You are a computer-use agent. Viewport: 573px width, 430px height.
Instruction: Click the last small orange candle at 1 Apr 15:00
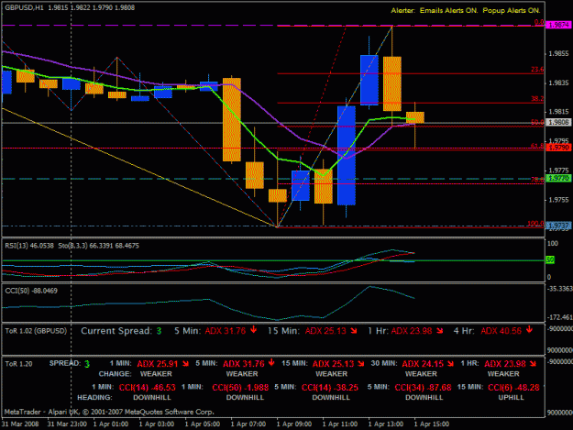coord(414,117)
